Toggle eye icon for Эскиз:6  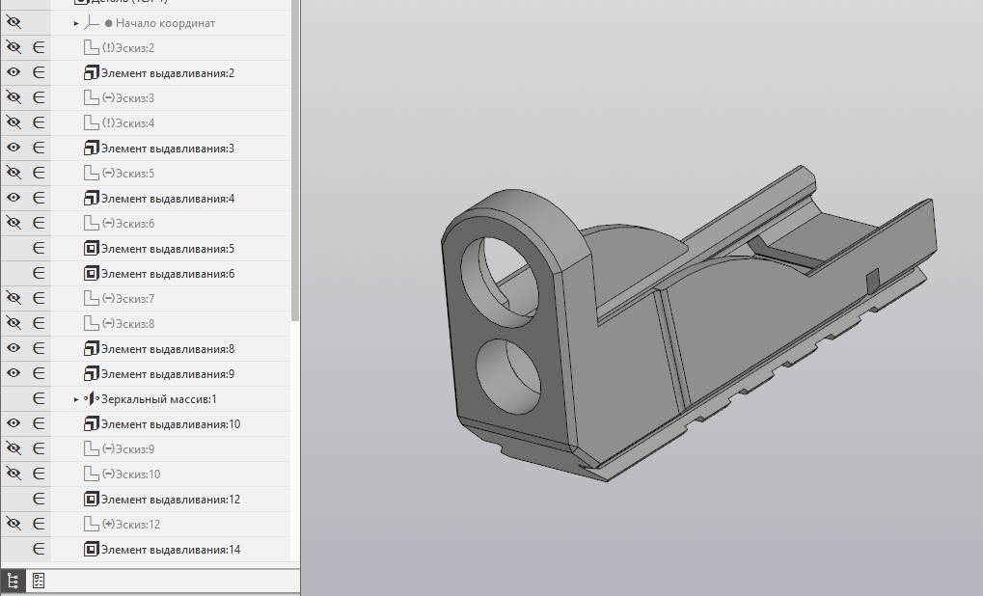click(x=14, y=223)
